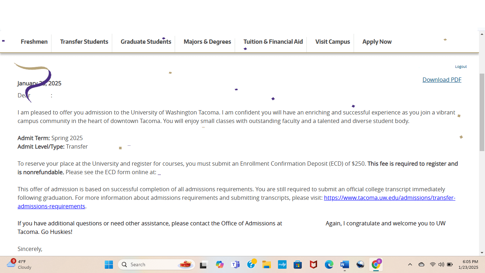The height and width of the screenshot is (273, 485).
Task: Open the Freshmen navigation tab
Action: point(34,42)
